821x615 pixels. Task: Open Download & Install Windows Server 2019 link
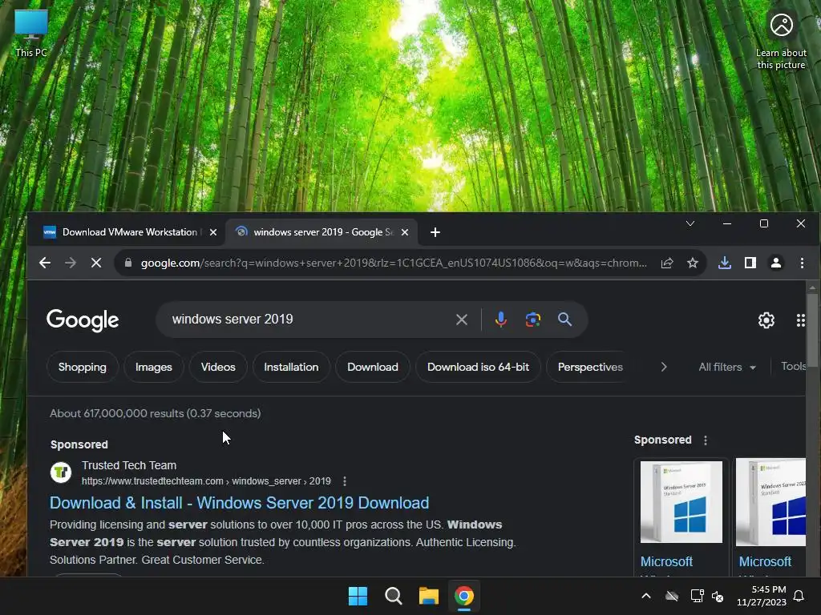tap(239, 503)
